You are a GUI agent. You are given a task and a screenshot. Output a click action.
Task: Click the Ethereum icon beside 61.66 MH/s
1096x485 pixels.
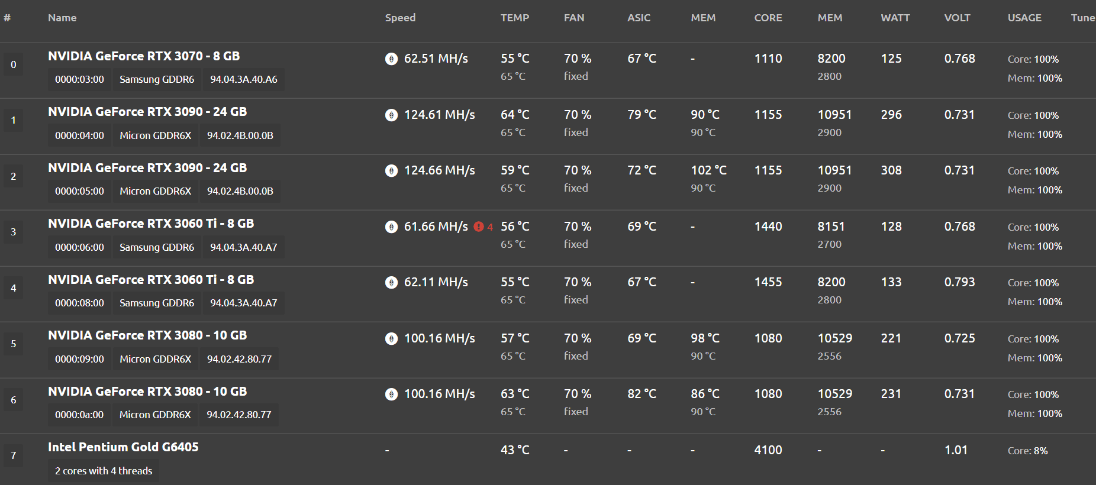[x=391, y=227]
